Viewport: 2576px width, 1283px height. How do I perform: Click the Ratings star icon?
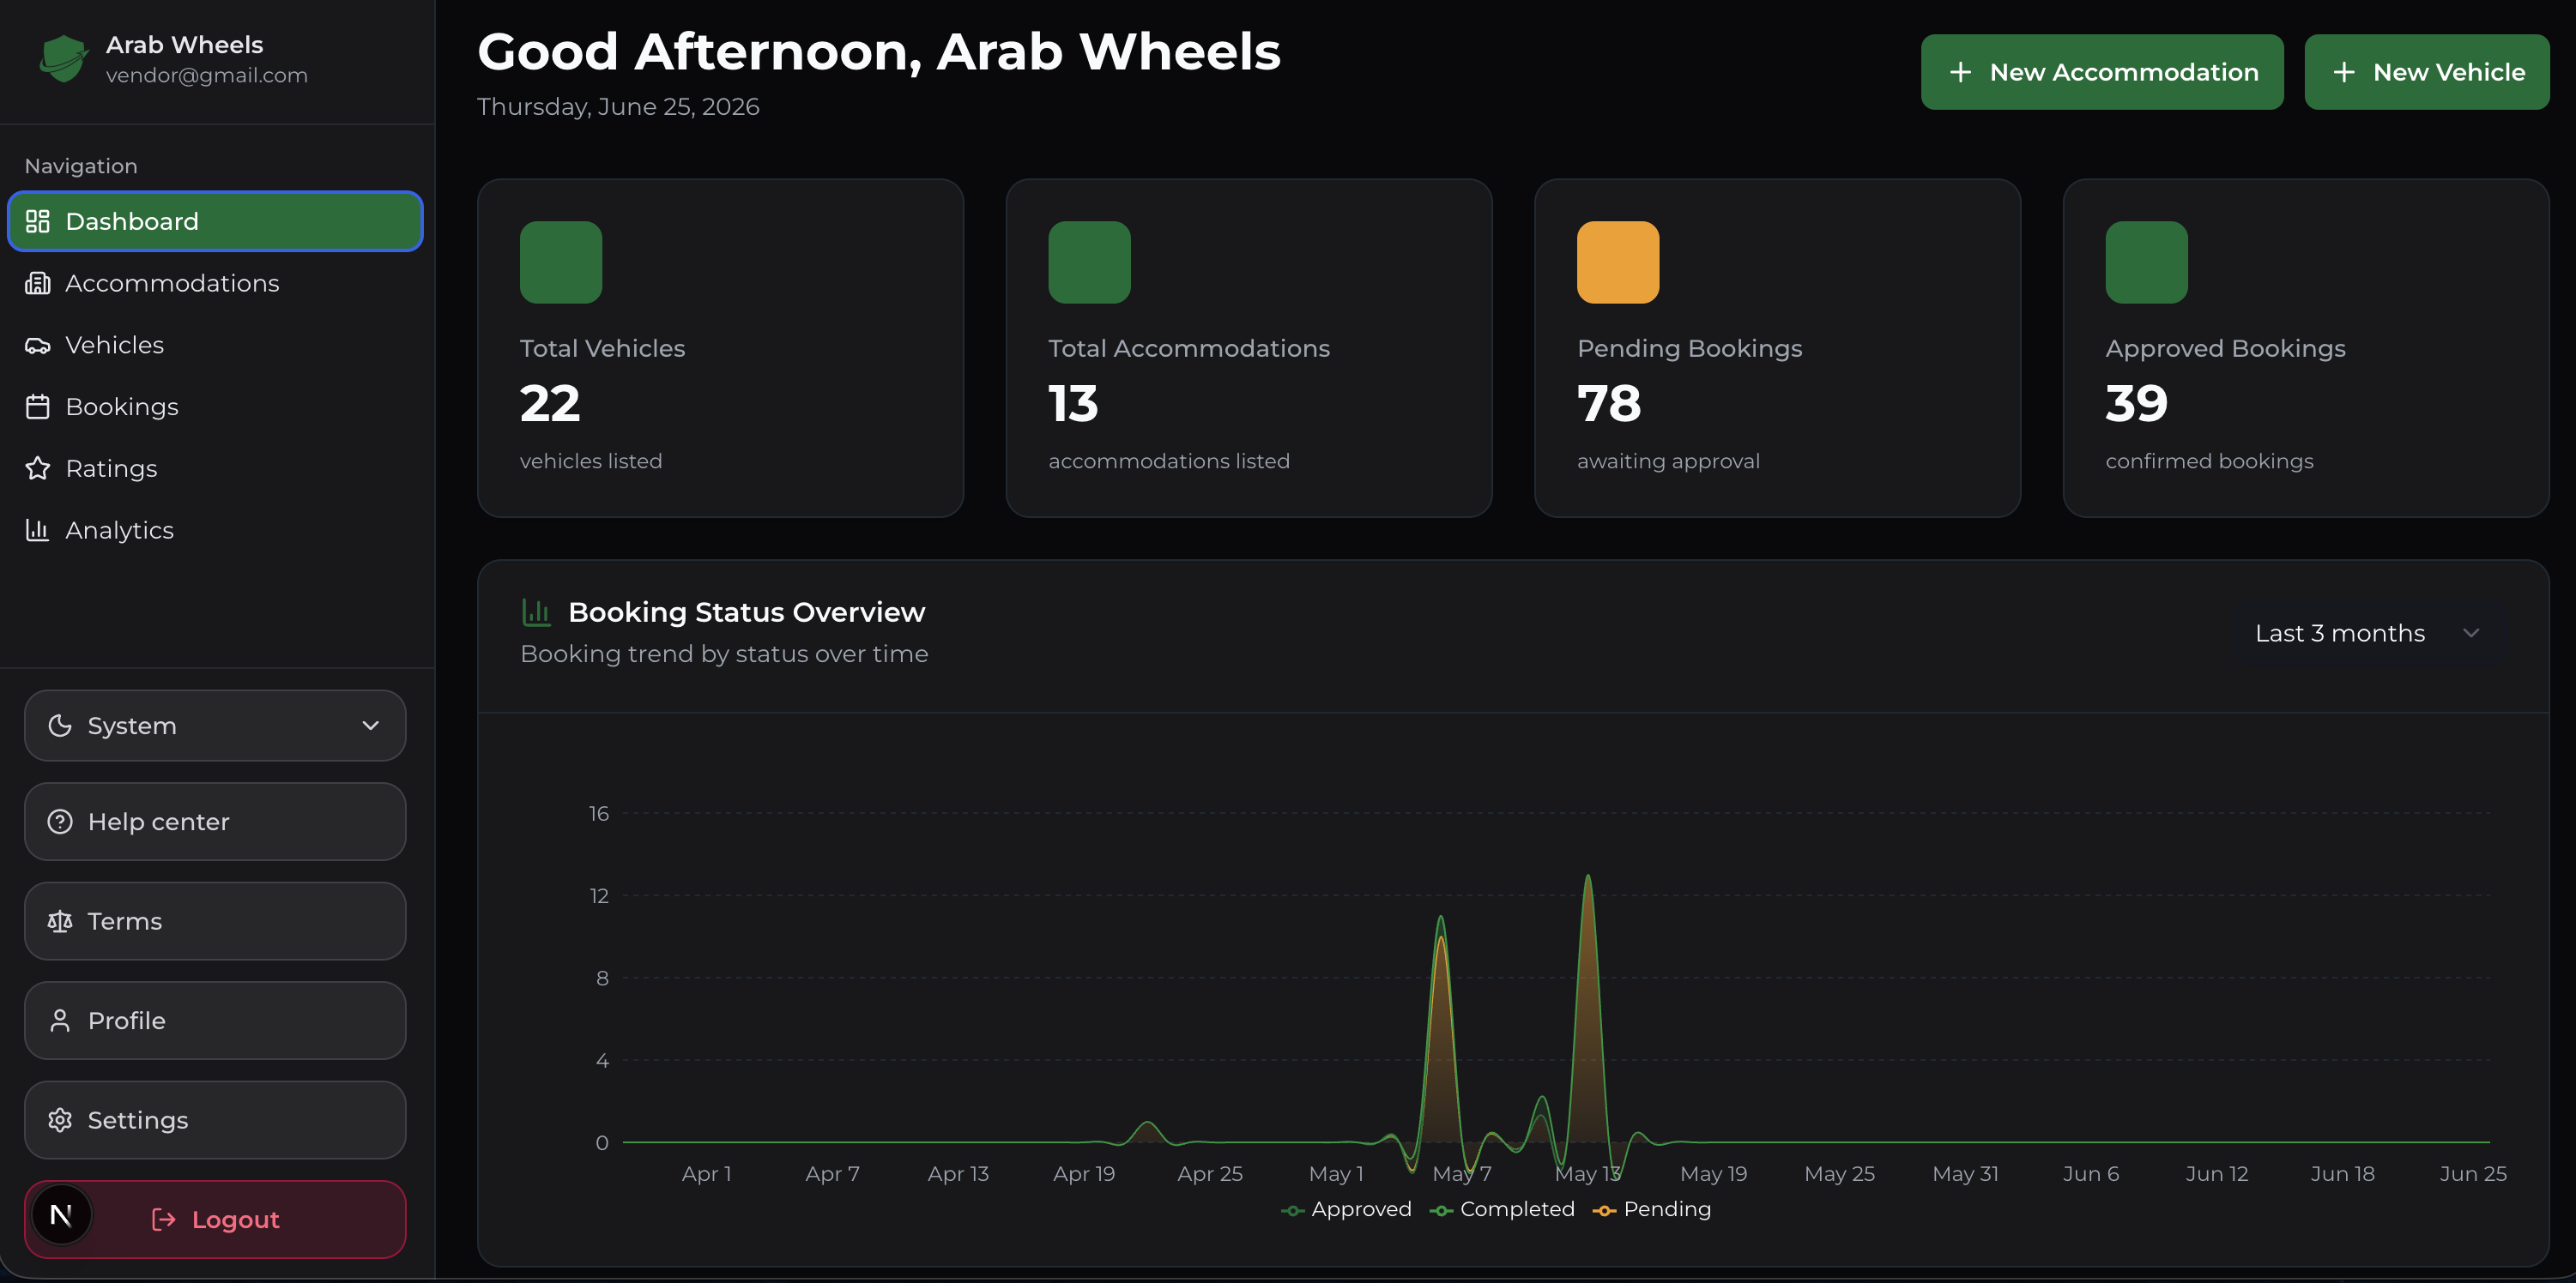[x=38, y=467]
